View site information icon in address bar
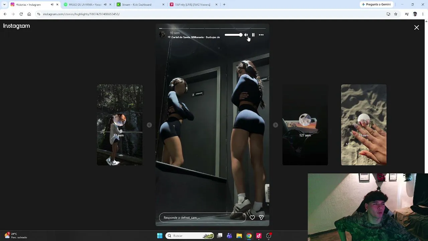428x241 pixels. [x=39, y=14]
